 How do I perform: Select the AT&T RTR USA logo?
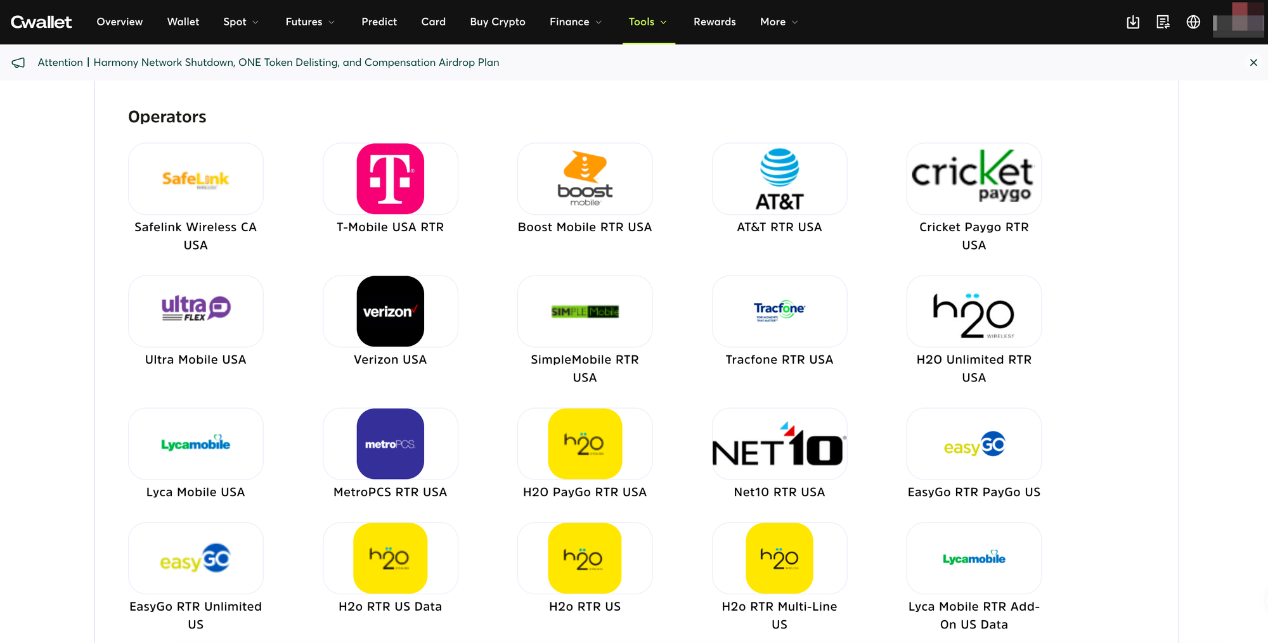(779, 179)
